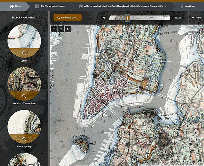
Task: Click Find your city search button
Action: pyautogui.click(x=68, y=18)
